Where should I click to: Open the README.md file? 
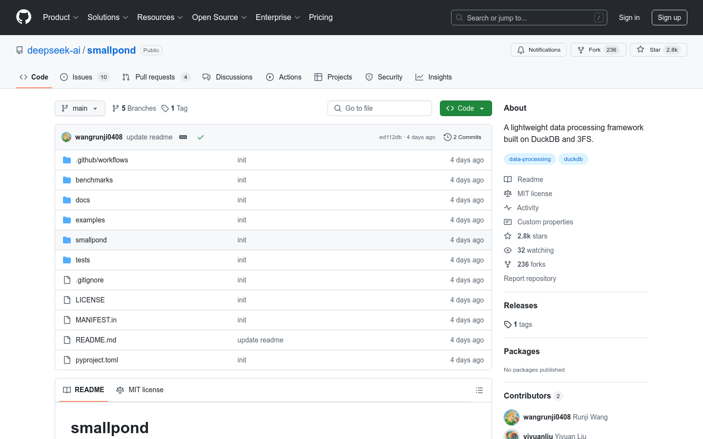[96, 340]
